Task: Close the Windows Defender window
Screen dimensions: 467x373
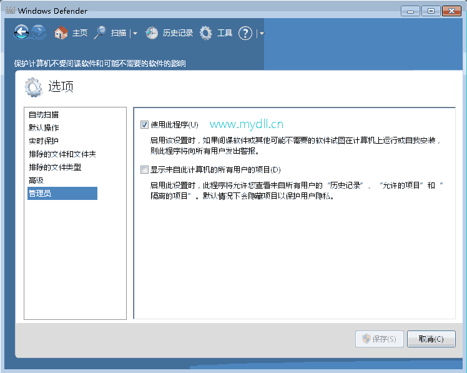Action: [x=451, y=11]
